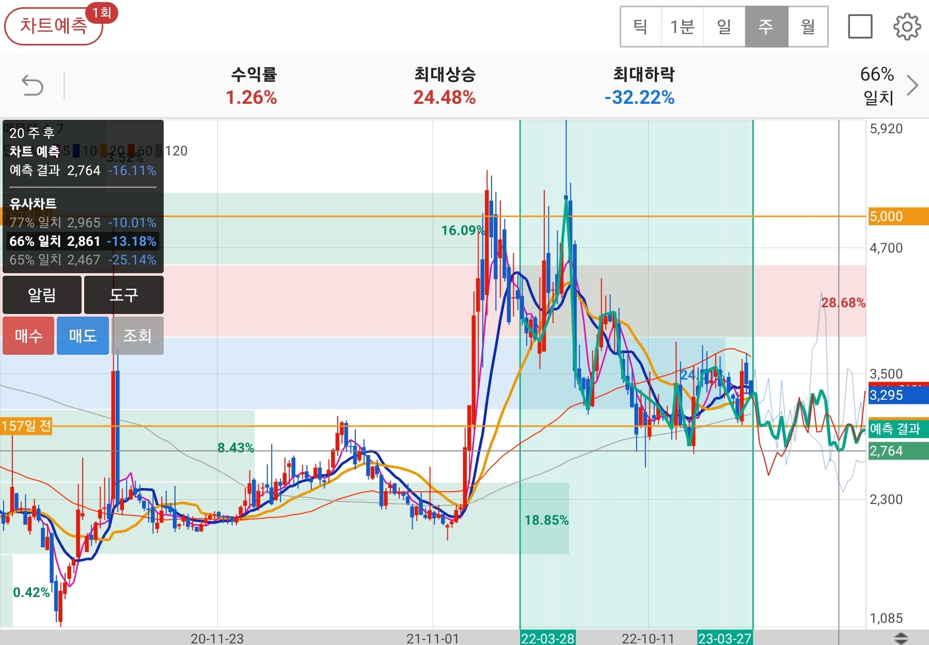Select the 주 weekly chart tab
The width and height of the screenshot is (929, 645).
[x=766, y=27]
